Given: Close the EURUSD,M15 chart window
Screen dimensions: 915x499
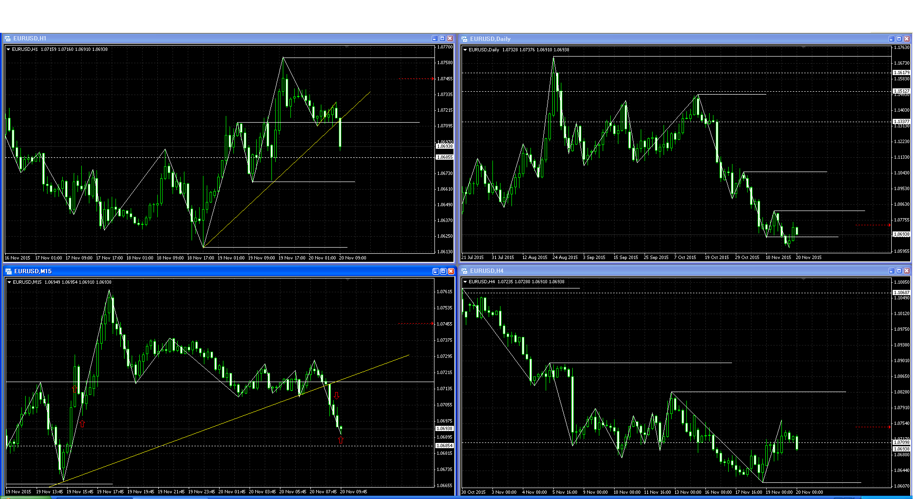Looking at the screenshot, I should pos(451,271).
